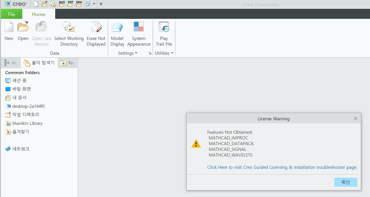Select desktop-2a164f0 computer entry
The image size is (370, 197).
(x=25, y=106)
